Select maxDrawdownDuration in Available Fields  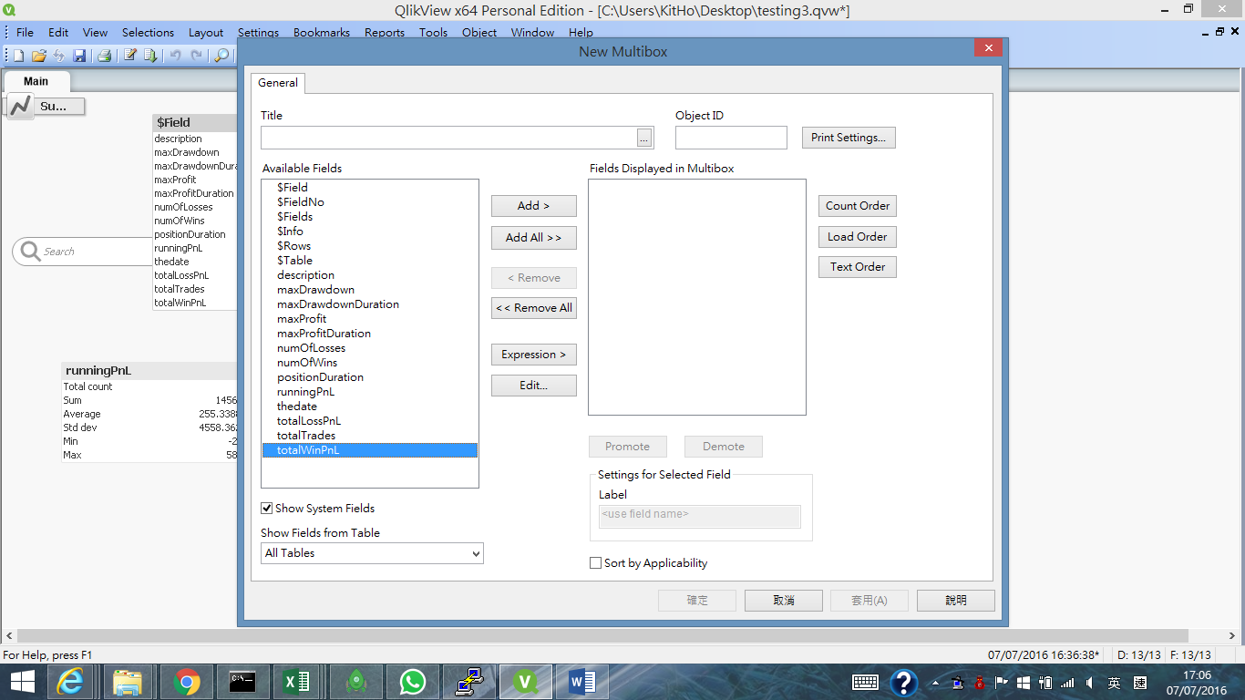(369, 304)
